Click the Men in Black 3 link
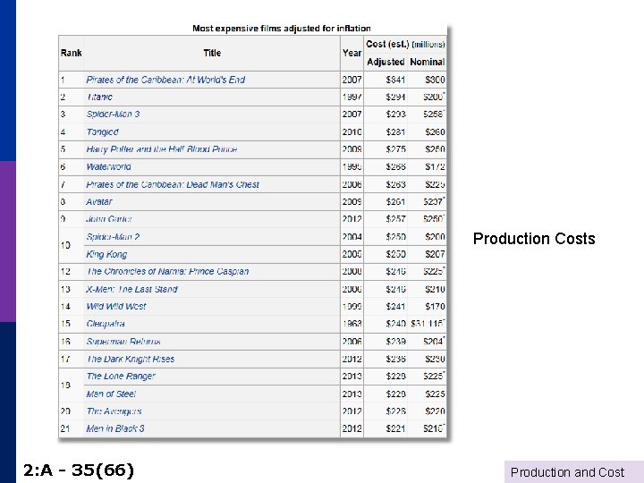 click(x=115, y=429)
